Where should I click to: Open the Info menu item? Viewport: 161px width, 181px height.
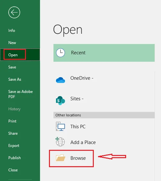(12, 31)
